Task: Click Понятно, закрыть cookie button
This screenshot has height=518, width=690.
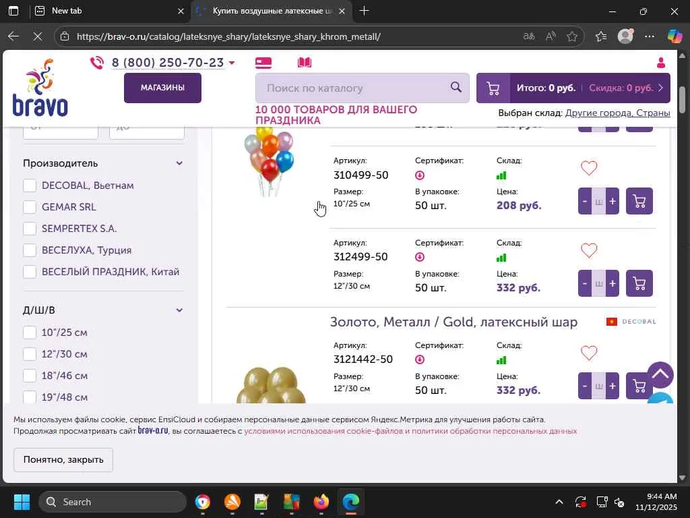Action: coord(63,459)
